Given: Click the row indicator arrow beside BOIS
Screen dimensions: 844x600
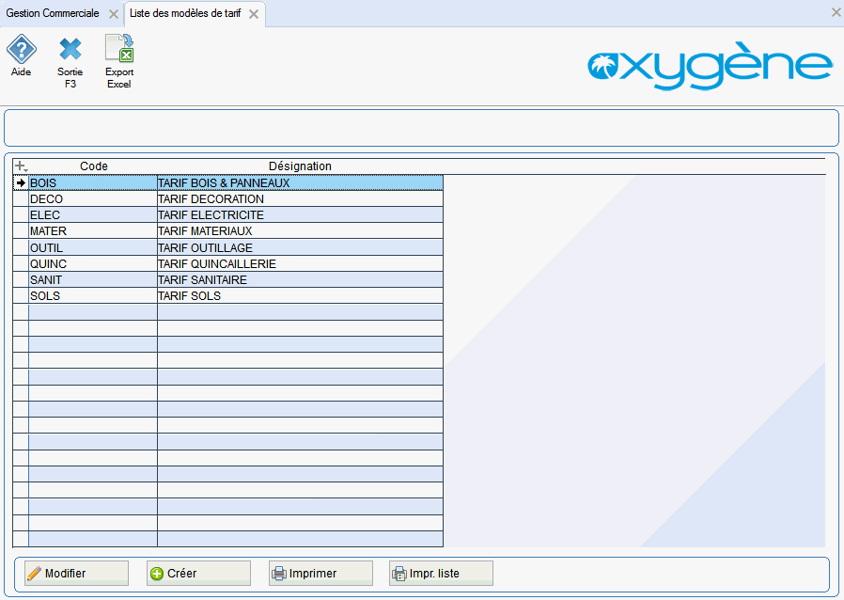Looking at the screenshot, I should tap(21, 183).
